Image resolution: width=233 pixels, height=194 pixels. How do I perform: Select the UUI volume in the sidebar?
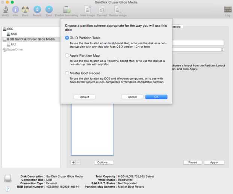(x=31, y=44)
